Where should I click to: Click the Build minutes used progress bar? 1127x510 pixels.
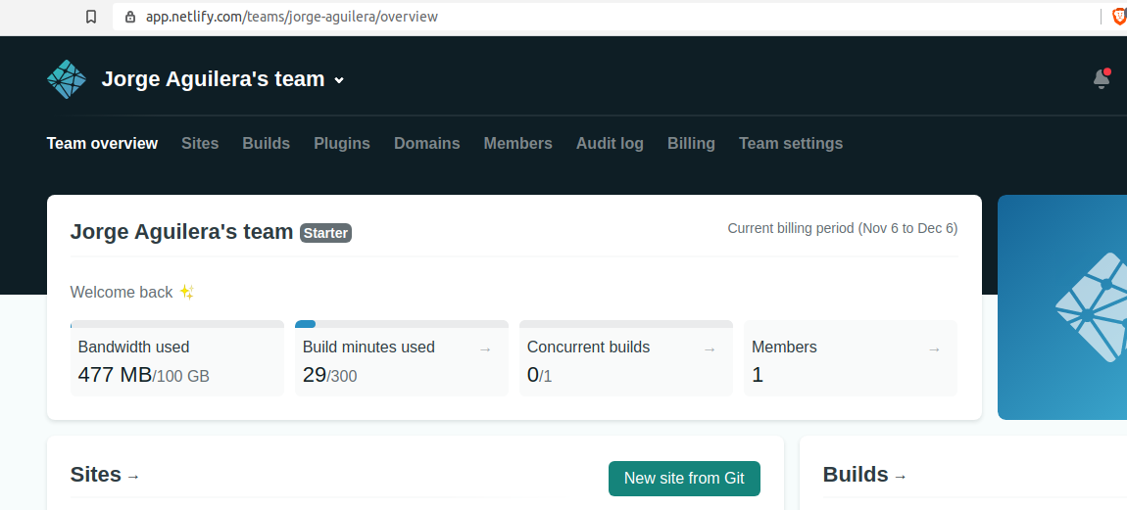point(402,324)
